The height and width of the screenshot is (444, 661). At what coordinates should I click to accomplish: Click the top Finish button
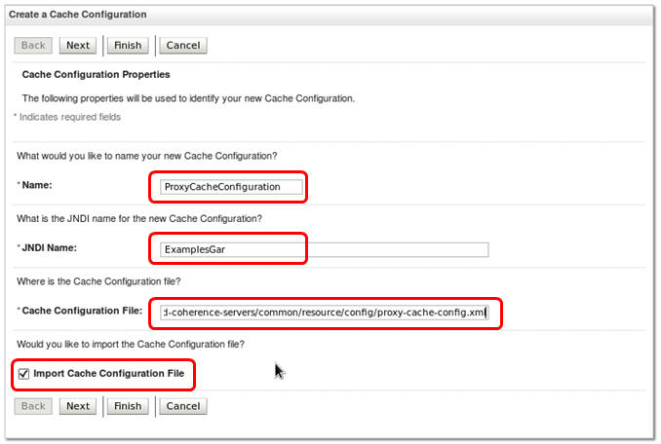[128, 45]
